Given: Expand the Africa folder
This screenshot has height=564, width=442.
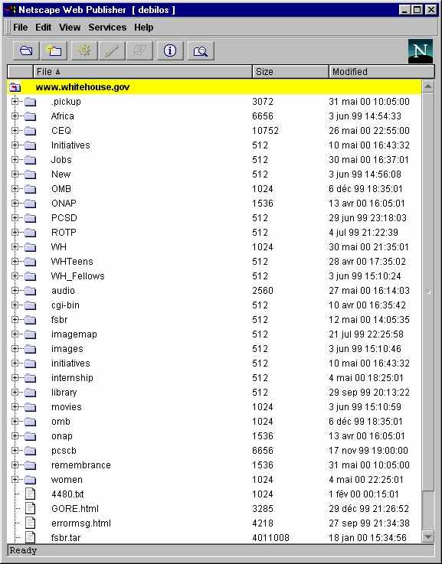Looking at the screenshot, I should pyautogui.click(x=15, y=116).
